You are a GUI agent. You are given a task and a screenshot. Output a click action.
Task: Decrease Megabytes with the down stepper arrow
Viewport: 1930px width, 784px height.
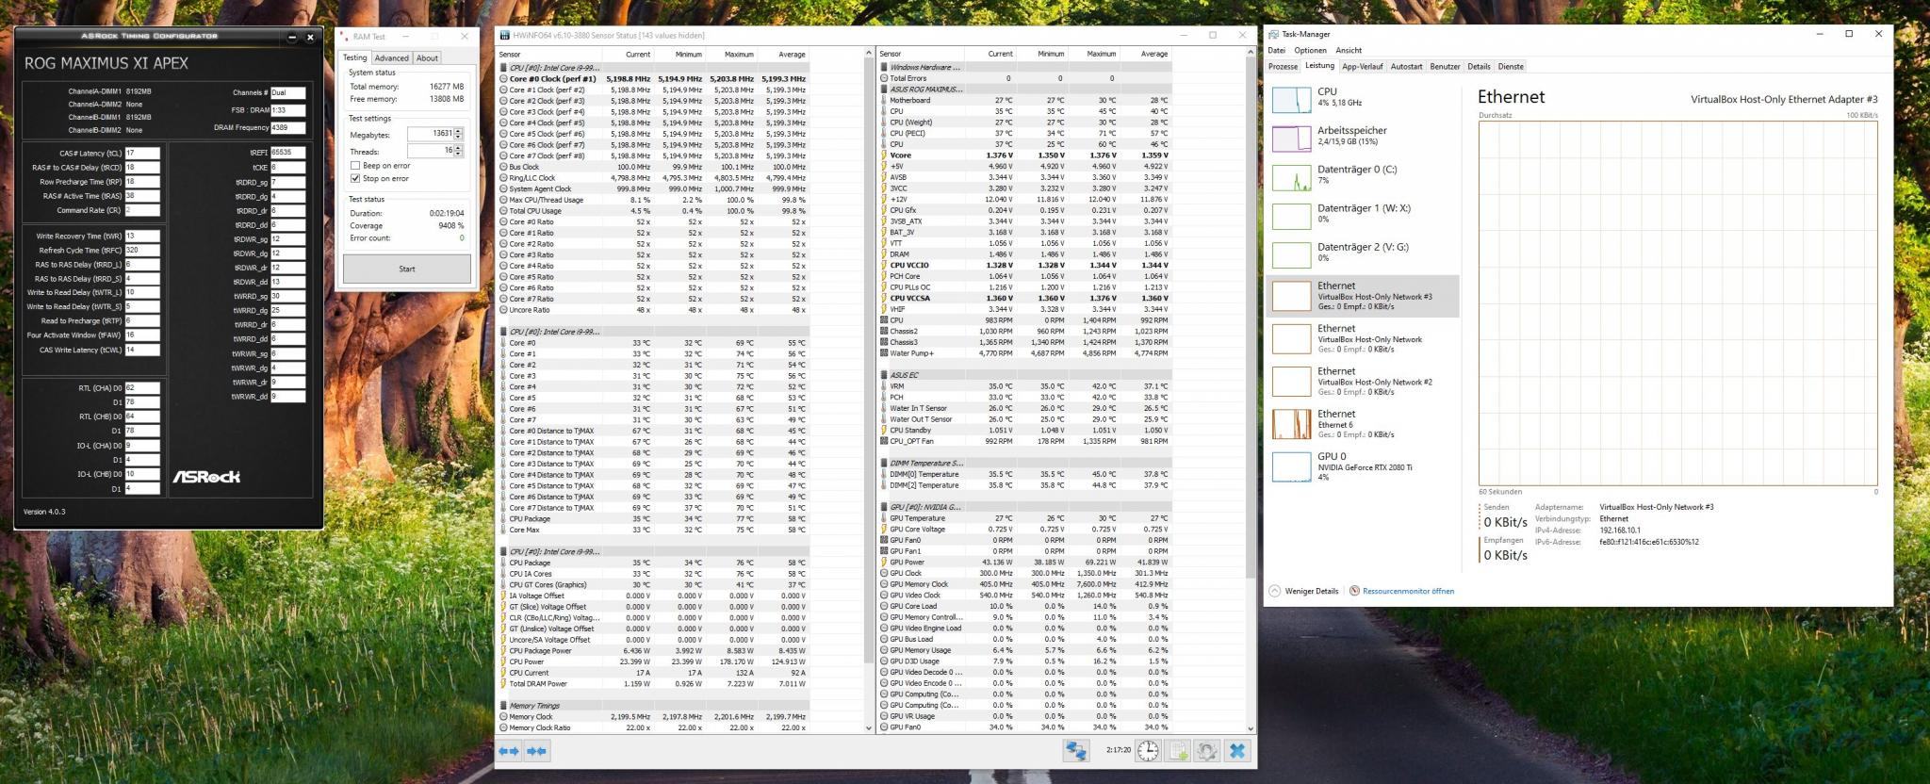click(459, 138)
